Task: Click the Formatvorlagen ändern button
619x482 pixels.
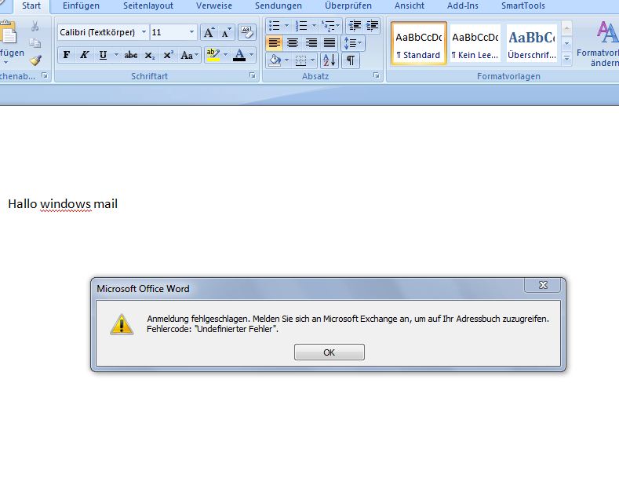Action: [x=598, y=44]
